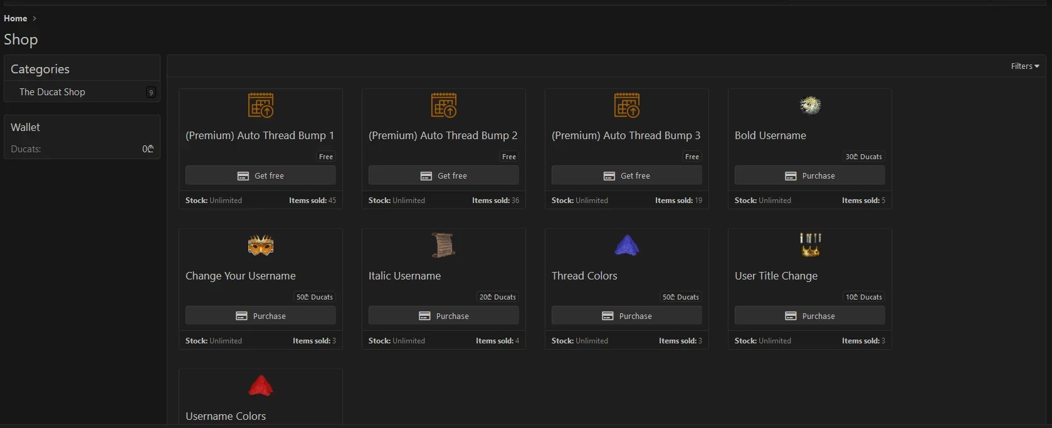Purchase the Italic Username item
This screenshot has height=428, width=1052.
[x=444, y=316]
